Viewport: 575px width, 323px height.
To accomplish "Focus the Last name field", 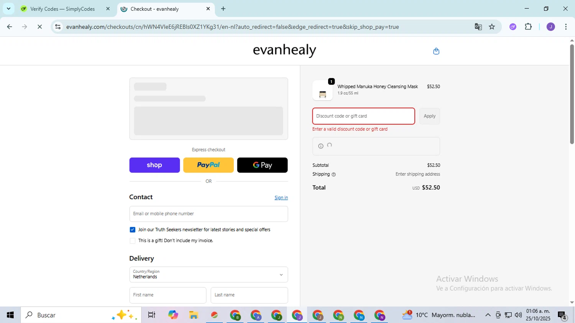I will (249, 295).
